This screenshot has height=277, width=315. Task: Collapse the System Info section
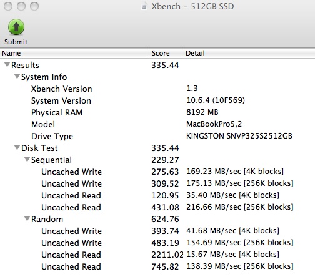(x=17, y=77)
